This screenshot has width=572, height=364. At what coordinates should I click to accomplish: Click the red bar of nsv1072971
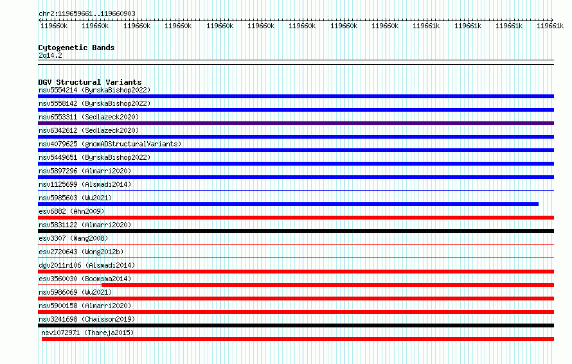pyautogui.click(x=298, y=339)
